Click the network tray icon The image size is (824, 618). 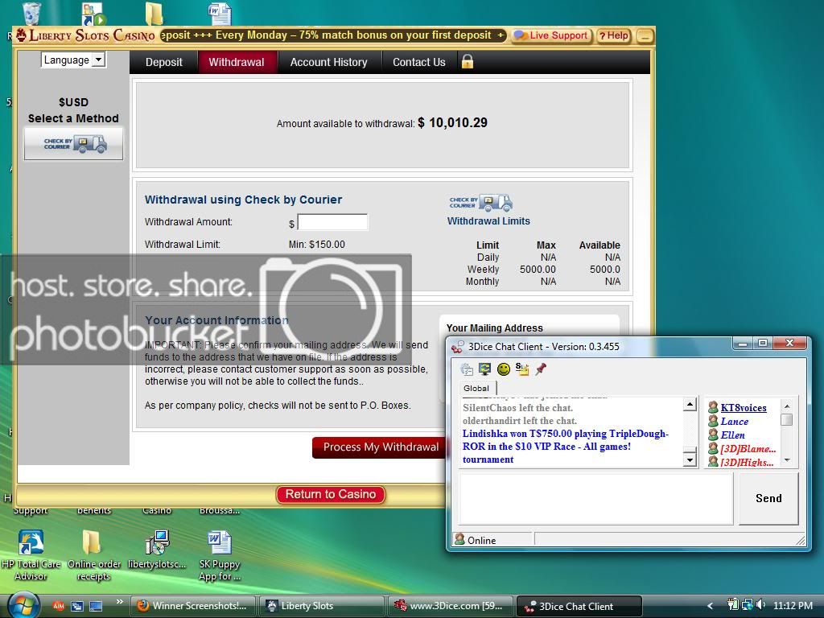748,605
